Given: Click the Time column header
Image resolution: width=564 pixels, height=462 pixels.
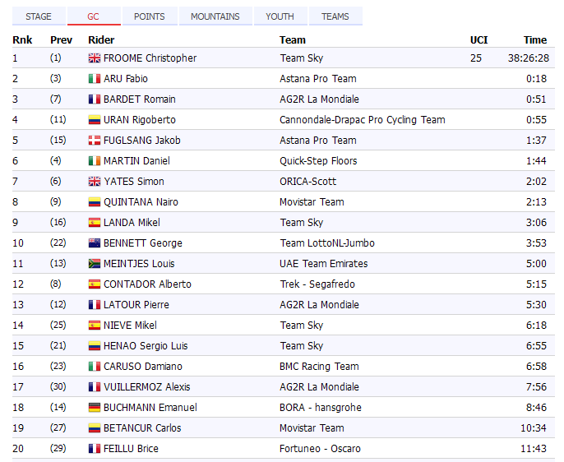Looking at the screenshot, I should pyautogui.click(x=534, y=39).
